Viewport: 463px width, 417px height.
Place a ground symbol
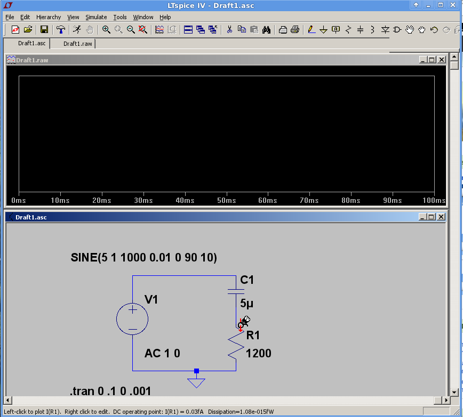pos(323,29)
